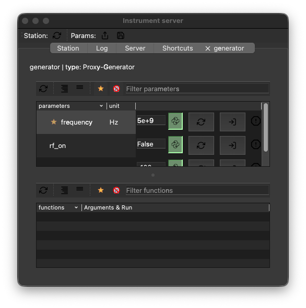Click the set-value arrow button for rf_on
306x308 pixels.
point(232,145)
